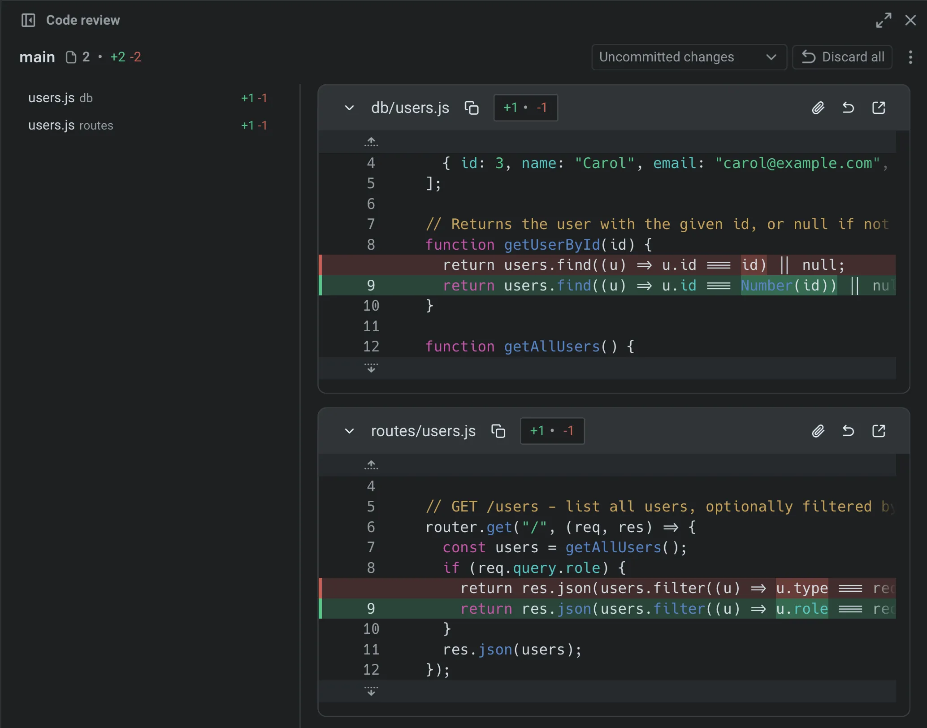
Task: Select users.js db in file list
Action: [147, 98]
